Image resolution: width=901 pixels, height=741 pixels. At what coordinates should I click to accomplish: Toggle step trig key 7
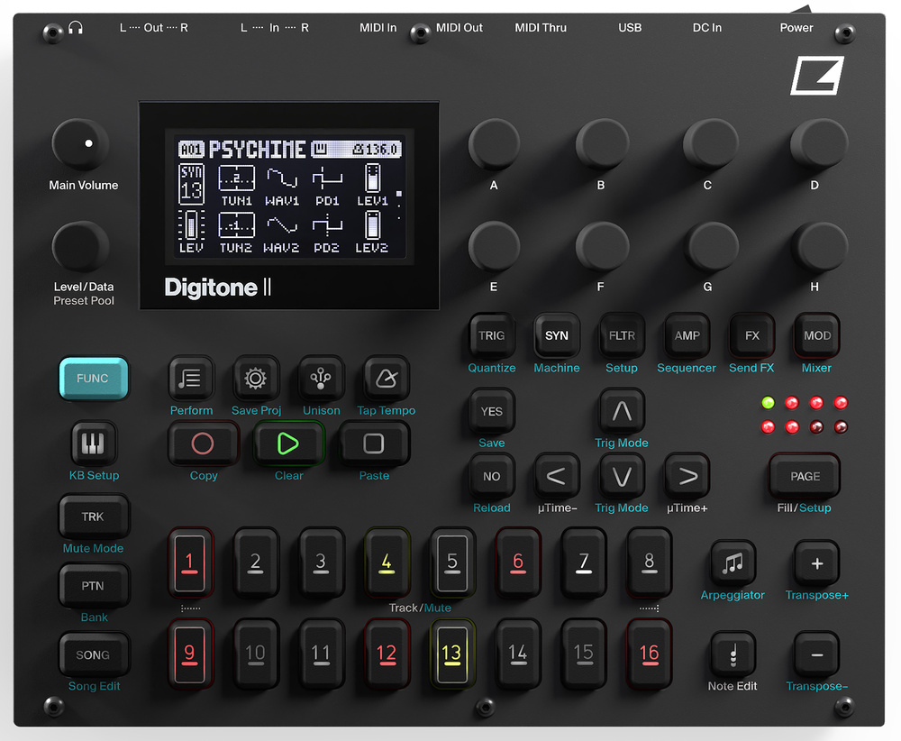[x=583, y=563]
